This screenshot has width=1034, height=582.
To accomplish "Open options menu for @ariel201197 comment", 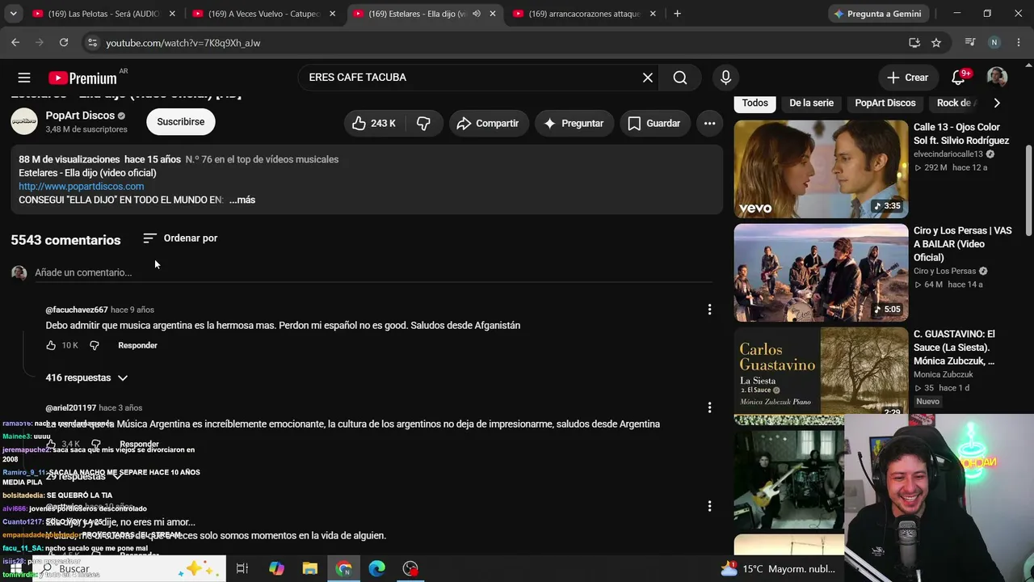I will [x=709, y=407].
